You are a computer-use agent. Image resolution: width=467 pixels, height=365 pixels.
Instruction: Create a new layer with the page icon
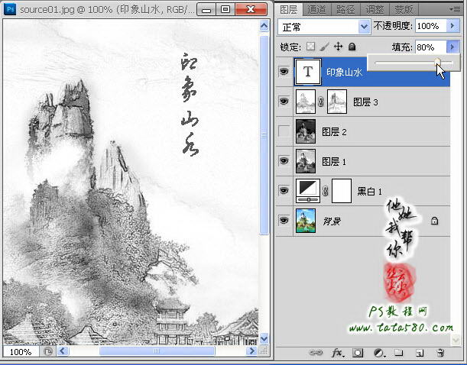[x=420, y=353]
